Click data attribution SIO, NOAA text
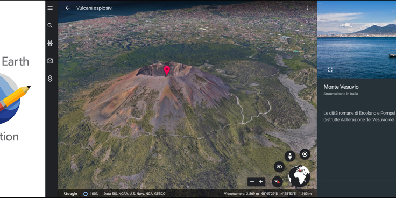 (135, 194)
